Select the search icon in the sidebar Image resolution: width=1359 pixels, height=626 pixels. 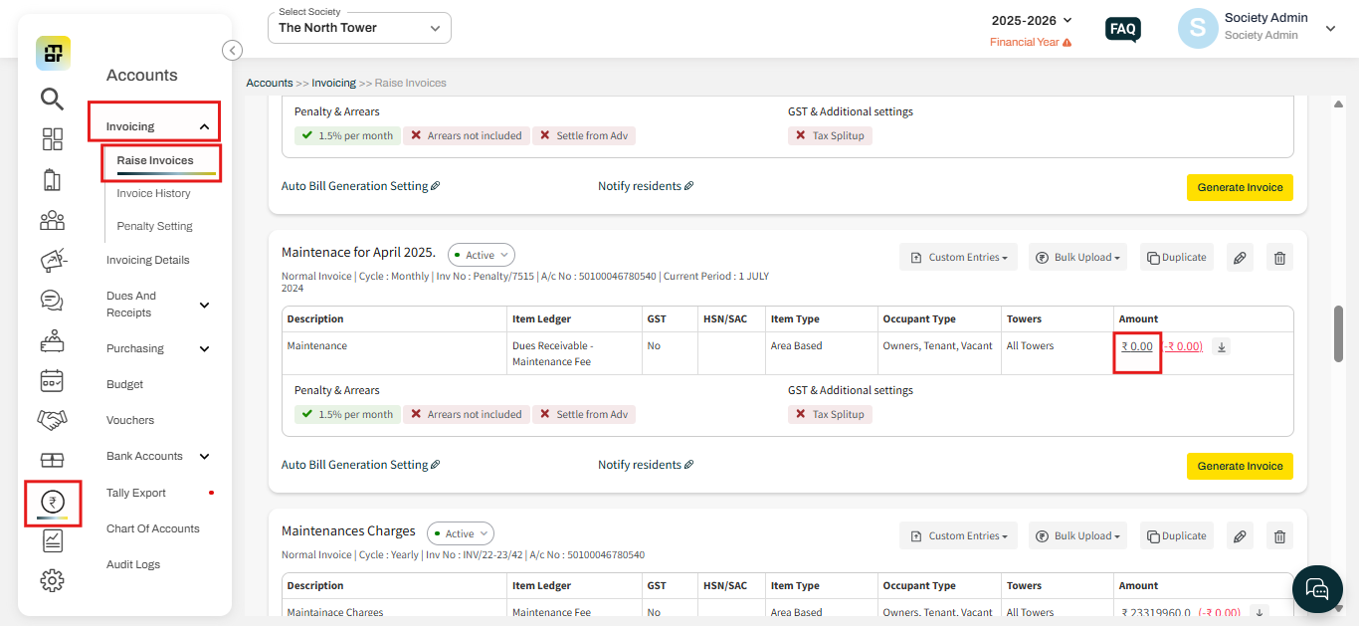click(x=52, y=99)
